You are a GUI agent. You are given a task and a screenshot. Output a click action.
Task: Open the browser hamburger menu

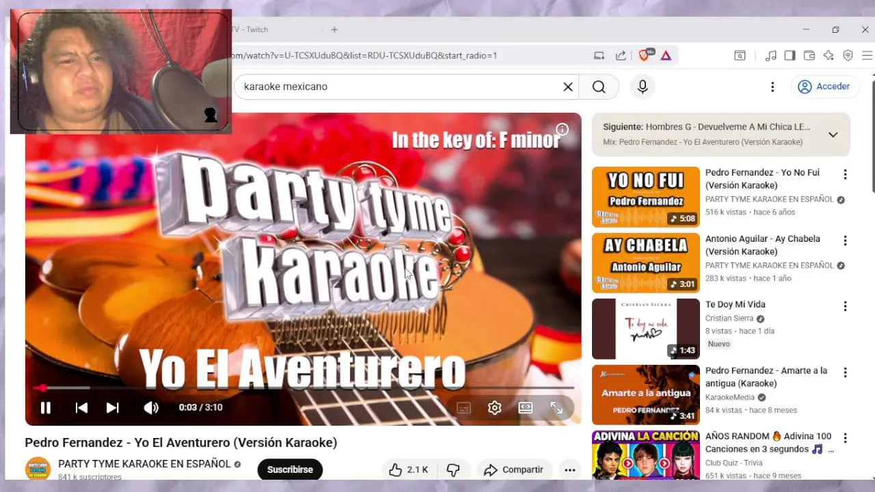point(867,55)
